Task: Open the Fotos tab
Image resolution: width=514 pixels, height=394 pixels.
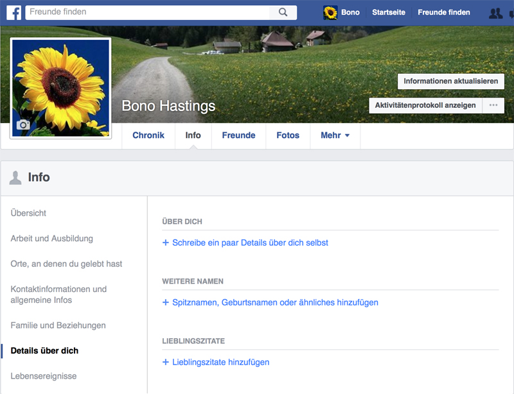Action: (x=288, y=135)
